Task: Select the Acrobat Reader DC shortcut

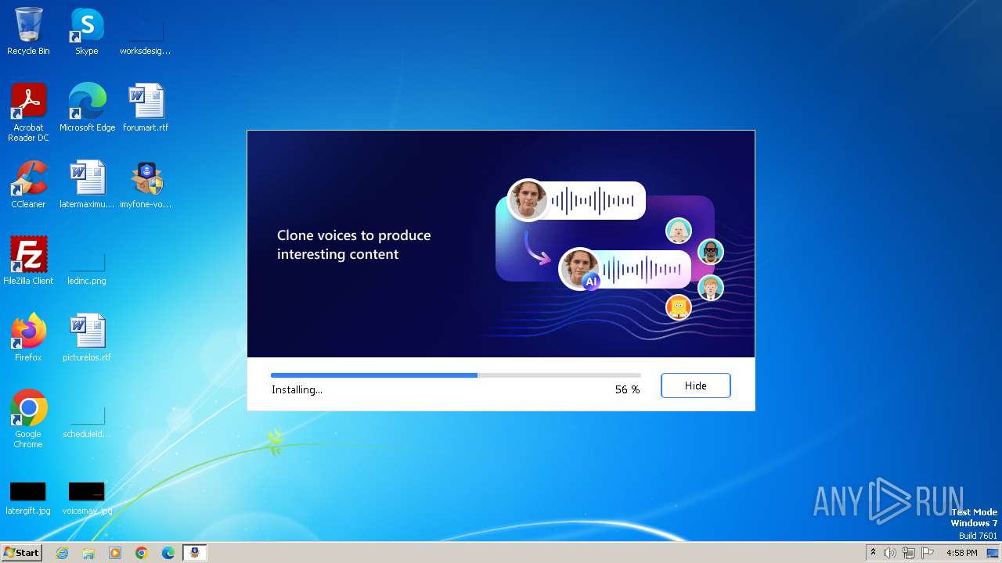Action: point(28,113)
